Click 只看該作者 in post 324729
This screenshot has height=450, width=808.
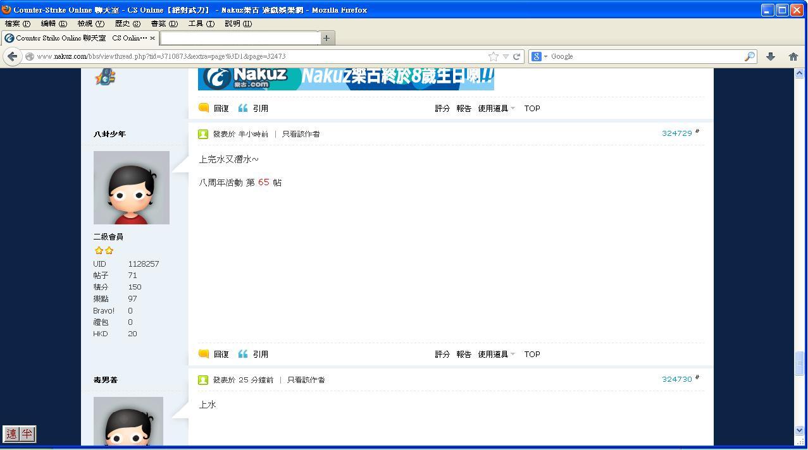pyautogui.click(x=301, y=134)
